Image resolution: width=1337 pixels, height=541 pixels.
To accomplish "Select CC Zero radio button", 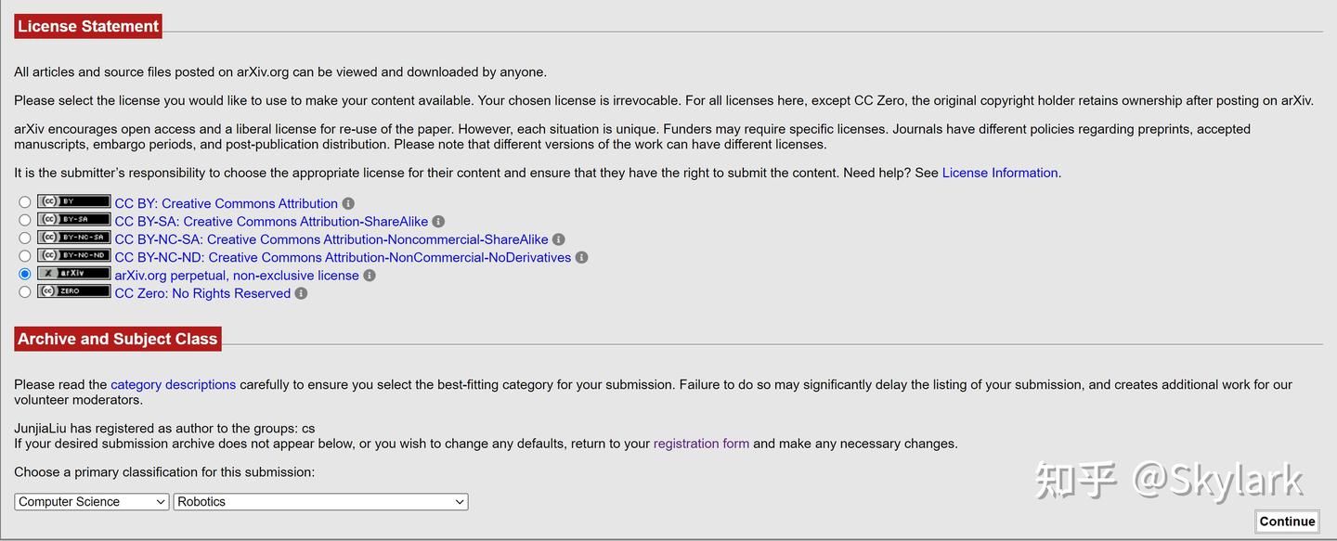I will [25, 292].
